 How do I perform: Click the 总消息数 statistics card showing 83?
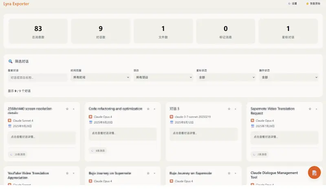click(x=38, y=31)
